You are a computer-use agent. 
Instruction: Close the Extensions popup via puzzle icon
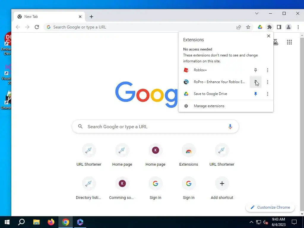pyautogui.click(x=270, y=27)
